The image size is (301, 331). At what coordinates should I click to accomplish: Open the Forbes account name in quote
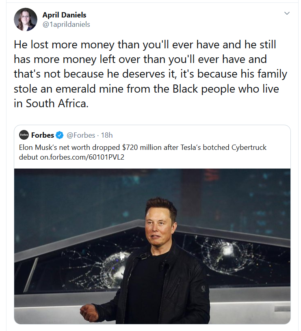tap(43, 135)
